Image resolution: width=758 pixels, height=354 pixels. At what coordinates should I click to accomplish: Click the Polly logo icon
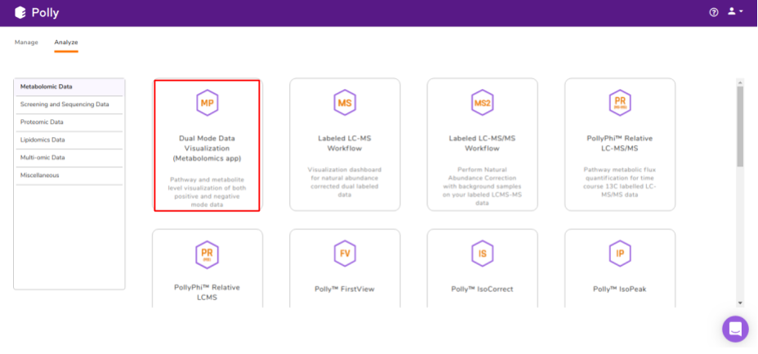tap(20, 13)
